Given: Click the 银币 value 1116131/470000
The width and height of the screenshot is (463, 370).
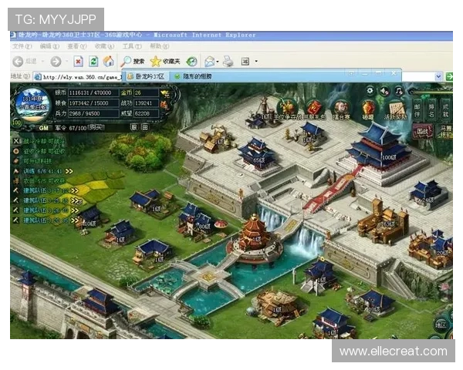Looking at the screenshot, I should click(93, 92).
